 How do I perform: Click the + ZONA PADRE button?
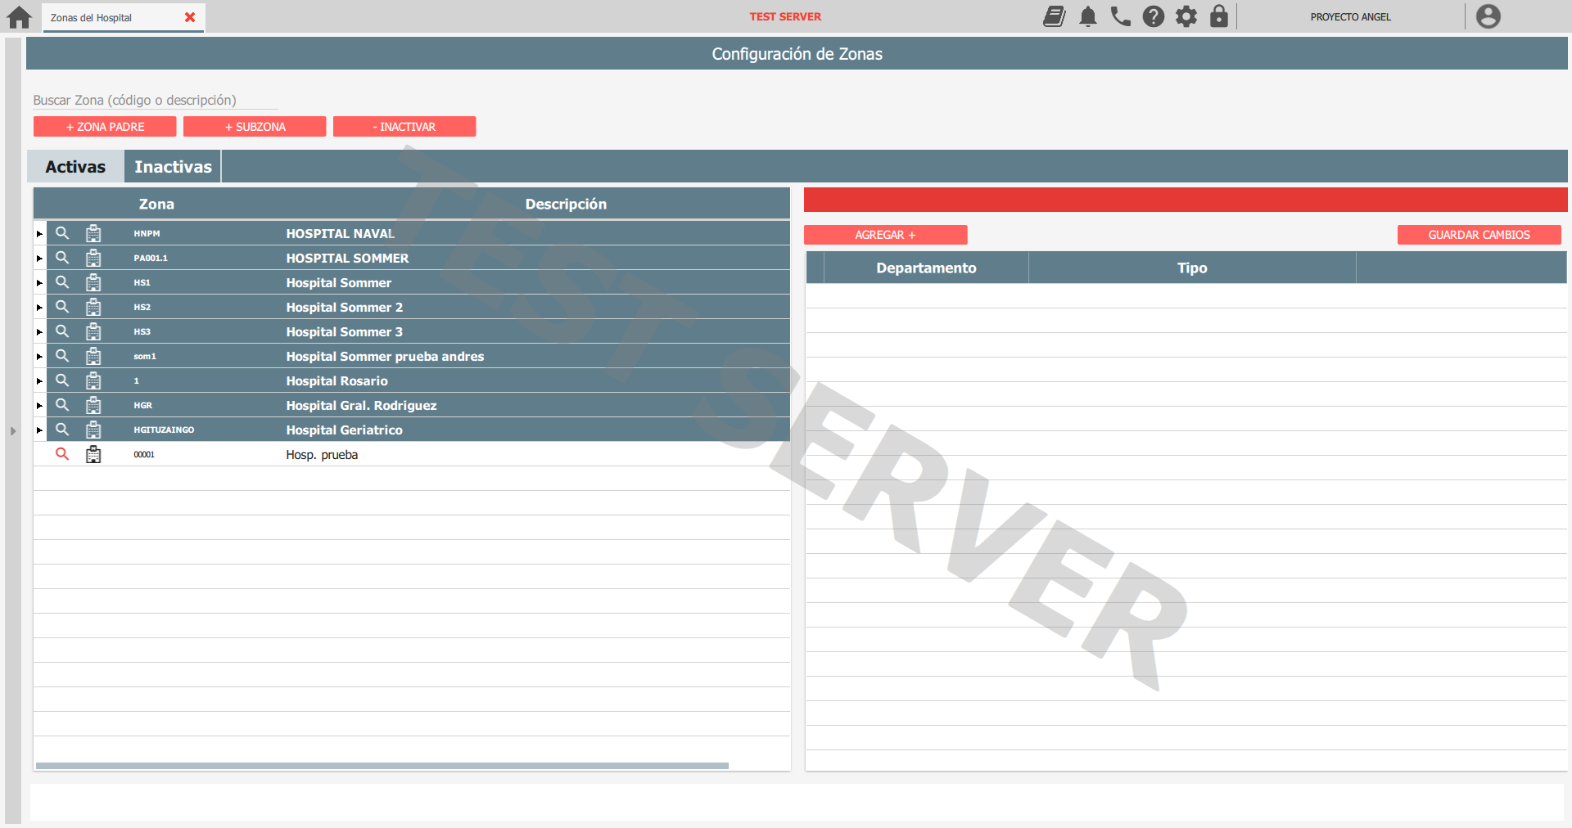click(x=105, y=127)
